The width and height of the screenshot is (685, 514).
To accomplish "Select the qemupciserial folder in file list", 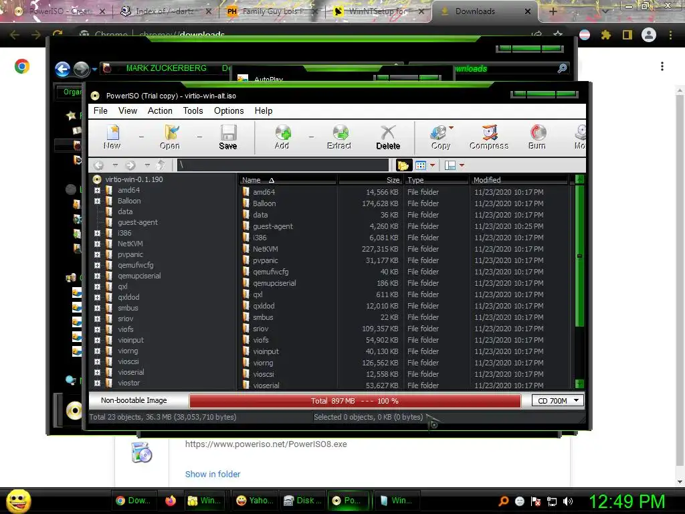I will pyautogui.click(x=274, y=283).
